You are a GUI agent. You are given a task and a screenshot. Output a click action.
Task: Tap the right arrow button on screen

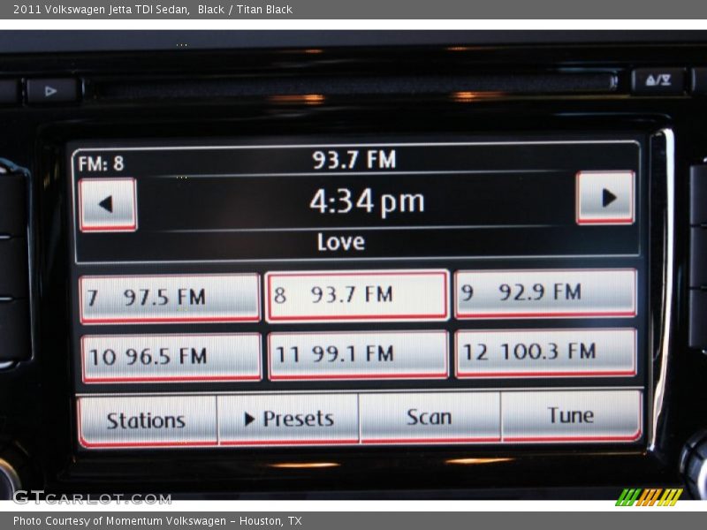coord(605,197)
